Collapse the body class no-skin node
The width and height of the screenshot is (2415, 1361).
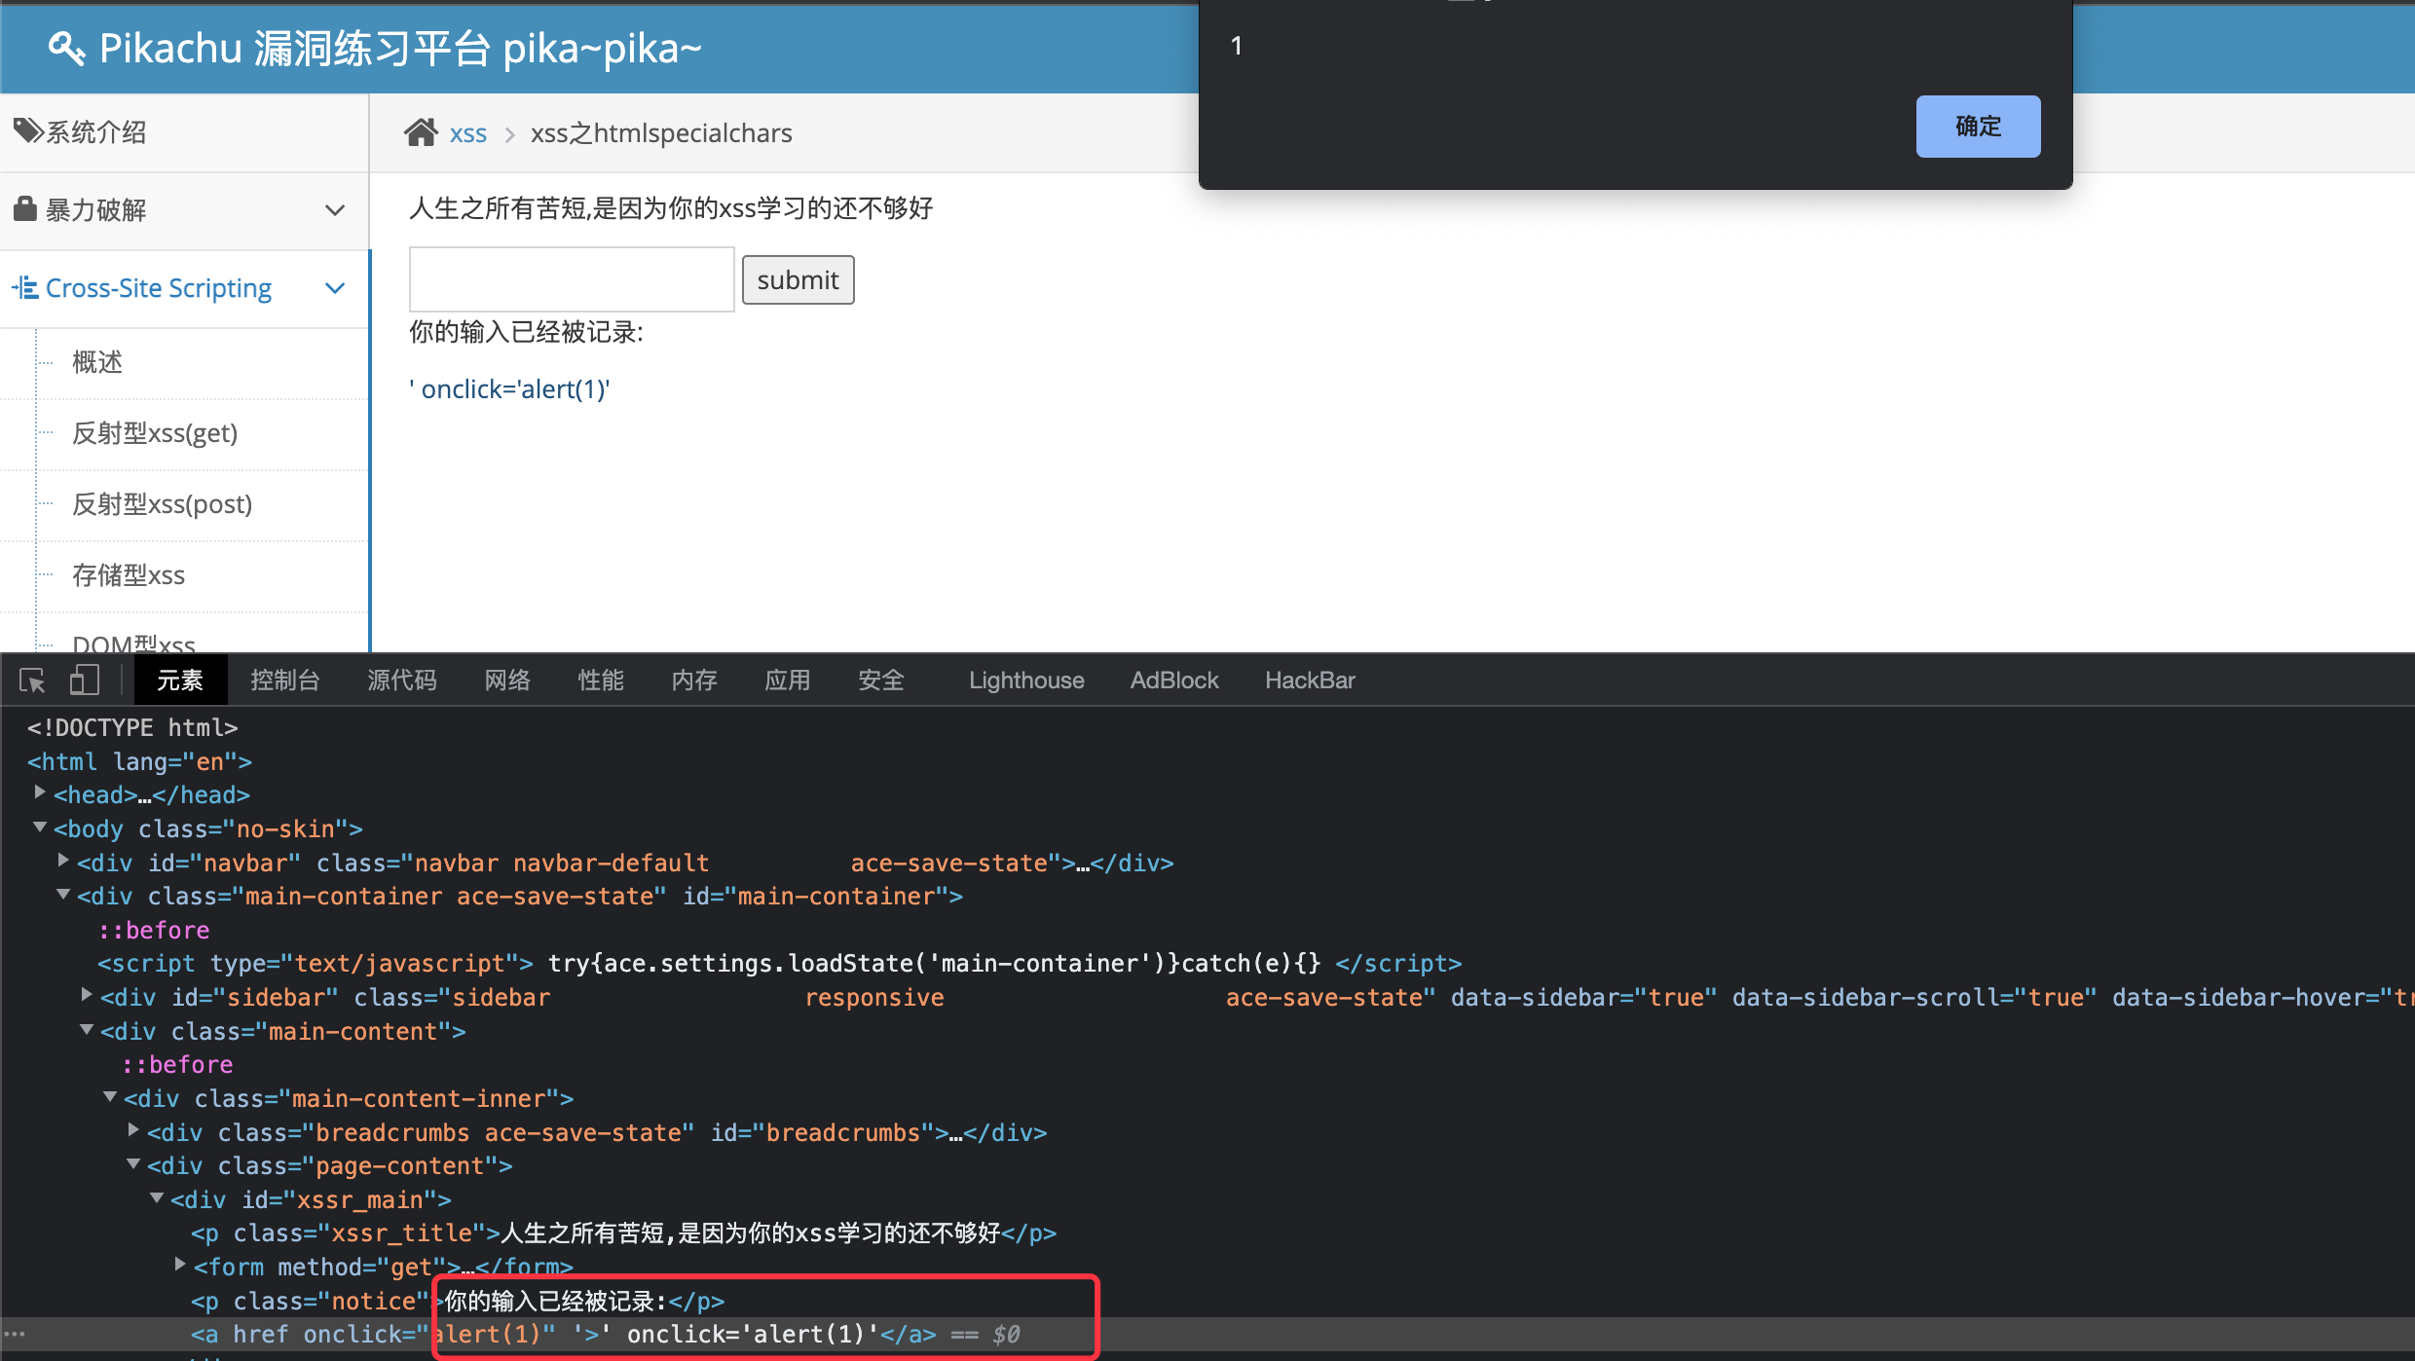tap(40, 828)
